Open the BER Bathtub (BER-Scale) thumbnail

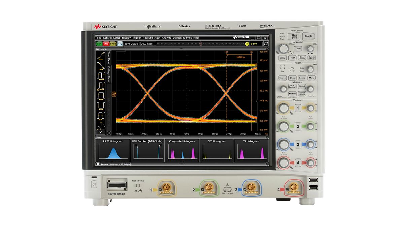tap(147, 150)
